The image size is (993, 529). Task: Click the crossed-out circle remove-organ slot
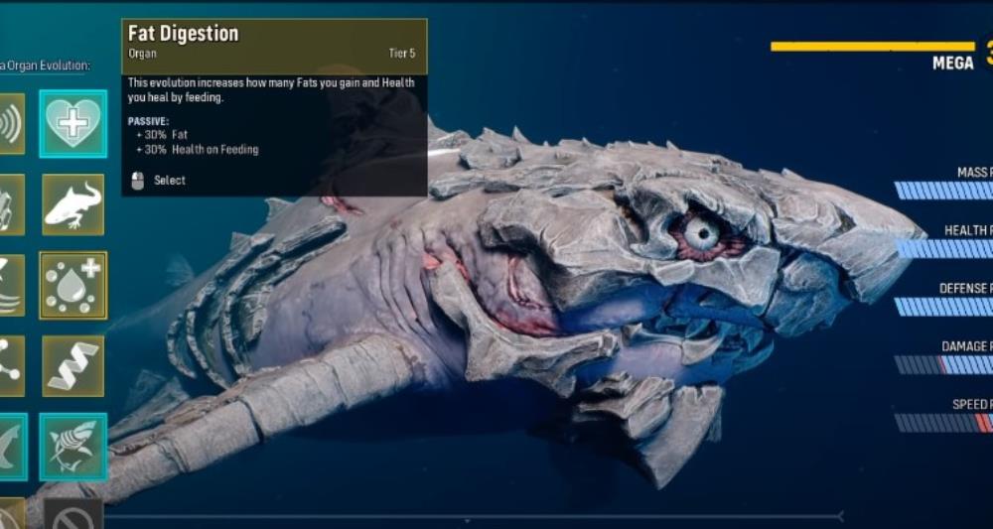click(72, 516)
